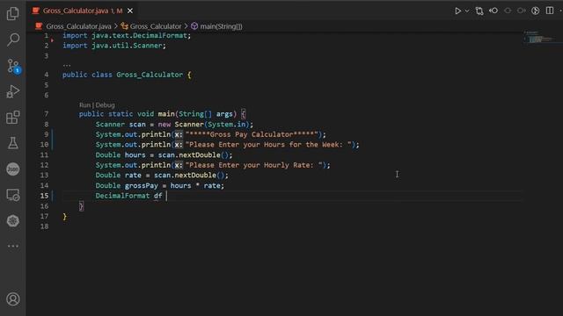Run the Java file with play button
Viewport: 563px width, 316px height.
[x=457, y=11]
